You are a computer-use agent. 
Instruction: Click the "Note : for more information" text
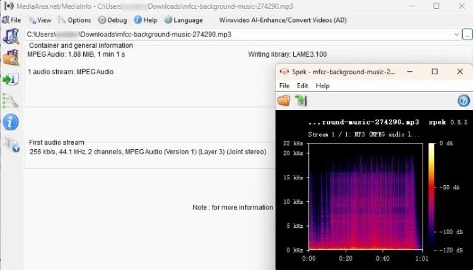(233, 208)
